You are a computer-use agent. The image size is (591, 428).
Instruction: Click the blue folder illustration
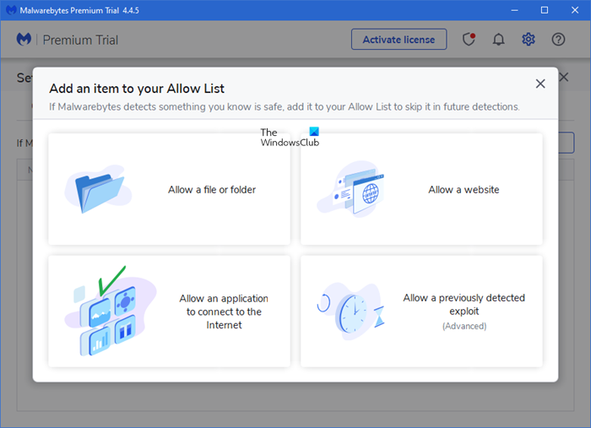[x=99, y=189]
